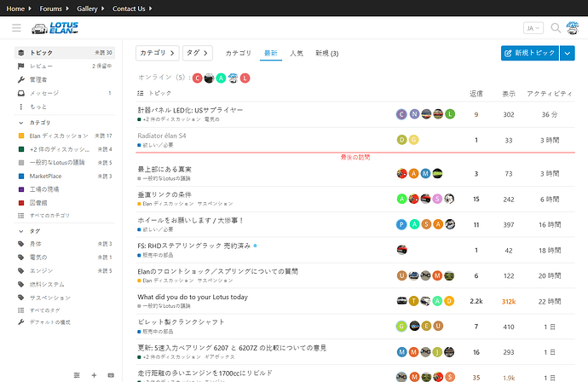Open the arrow dropdown beside 新規トピック
Screen dimensions: 588x382
568,53
